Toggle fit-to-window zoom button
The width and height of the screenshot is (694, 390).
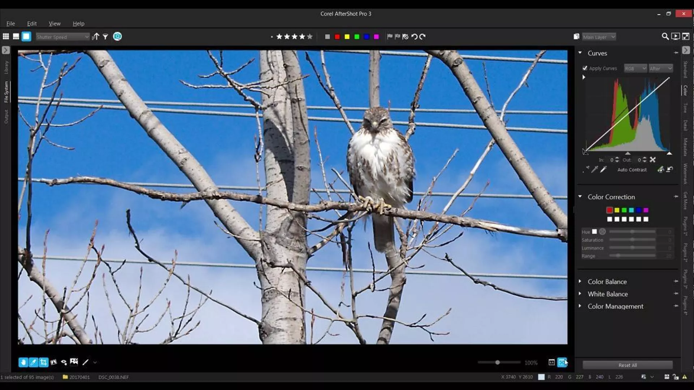pos(562,362)
